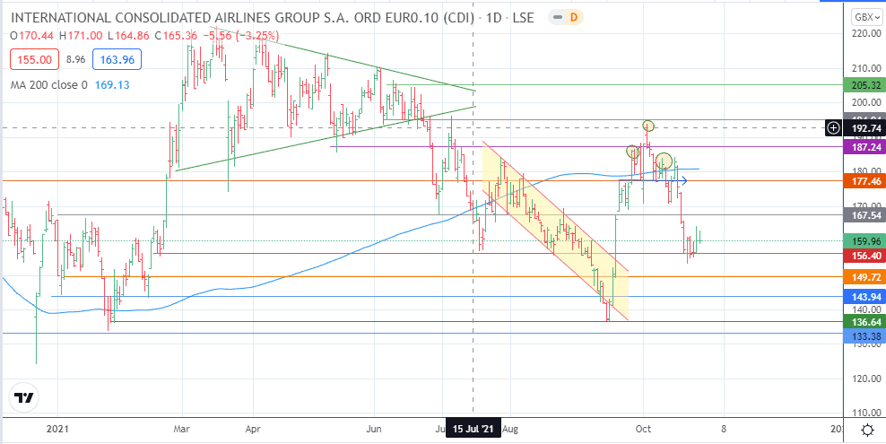Viewport: 886px width, 444px height.
Task: Select the MA 200 close indicator legend
Action: (49, 85)
